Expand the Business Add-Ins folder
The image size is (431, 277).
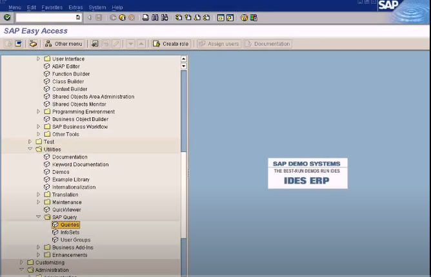pos(39,247)
